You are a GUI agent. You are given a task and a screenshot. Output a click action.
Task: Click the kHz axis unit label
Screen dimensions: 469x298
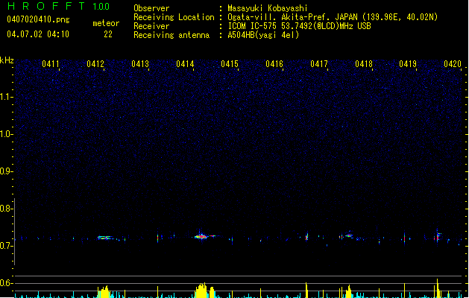click(7, 60)
